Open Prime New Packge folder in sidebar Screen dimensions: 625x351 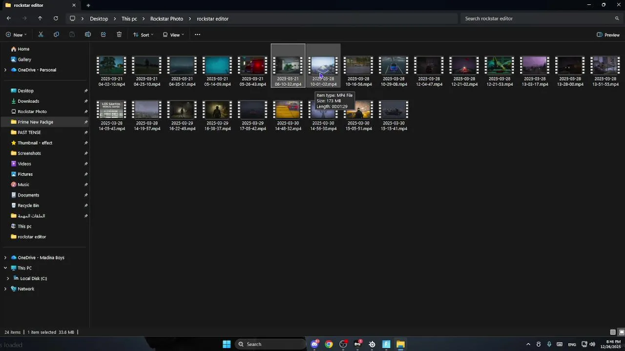tap(45, 122)
